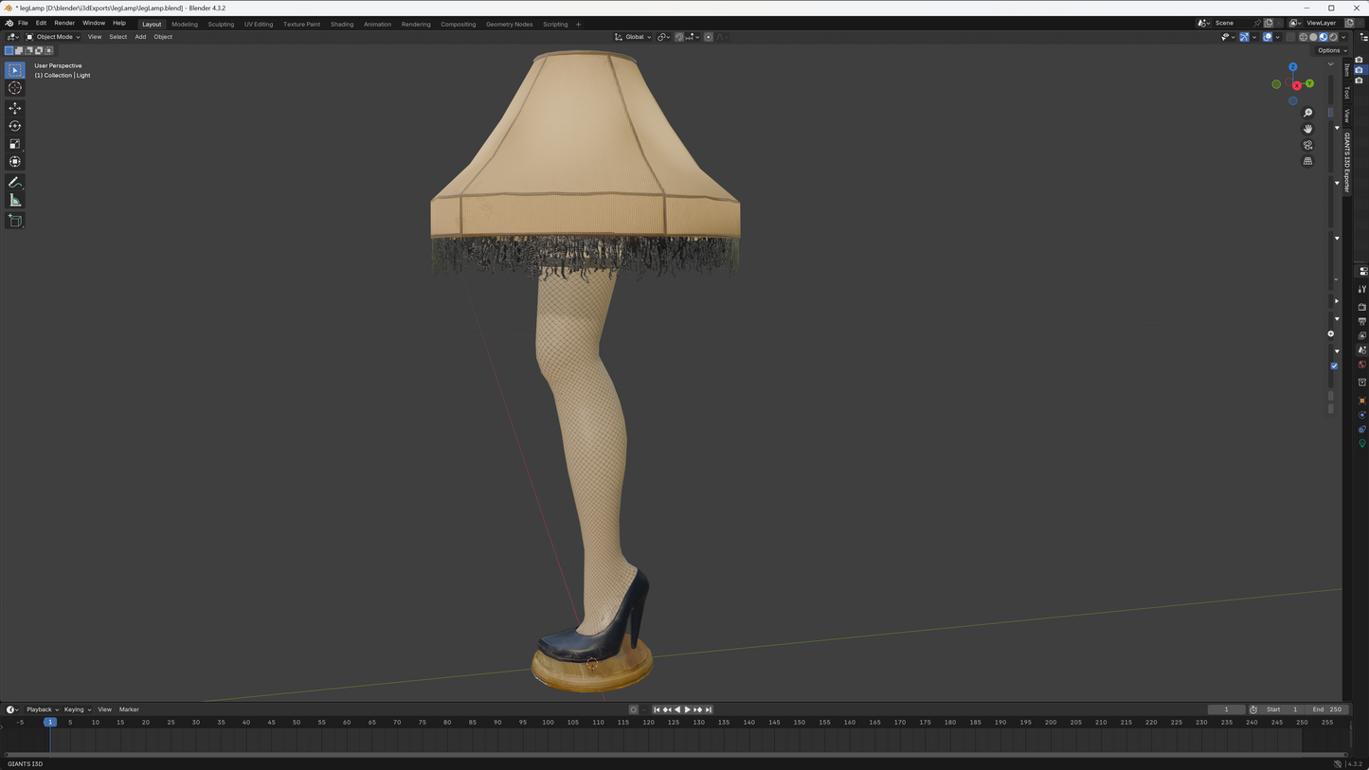Open the Object properties tab icon
The width and height of the screenshot is (1369, 770).
[x=1361, y=401]
